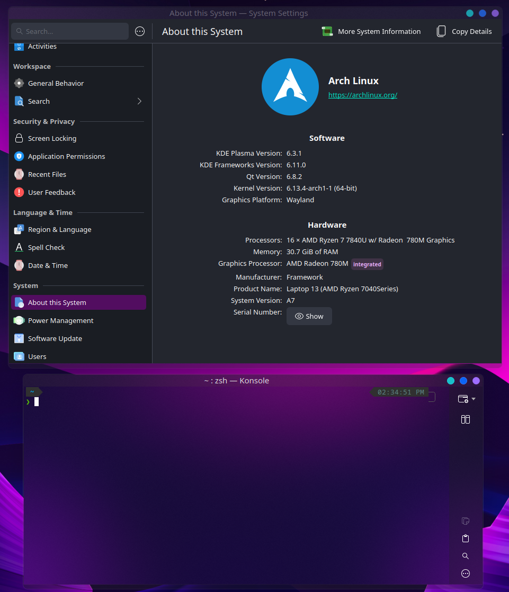Image resolution: width=509 pixels, height=592 pixels.
Task: Click the Graphics Platform value Wayland
Action: click(300, 200)
